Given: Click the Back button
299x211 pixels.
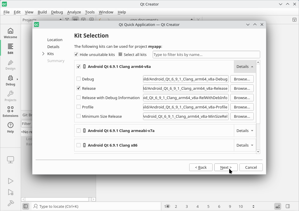Looking at the screenshot, I should [x=201, y=167].
